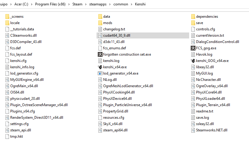Image resolution: width=249 pixels, height=144 pixels.
Task: Select the file name fcs_enums.def
Action: coord(115,48)
